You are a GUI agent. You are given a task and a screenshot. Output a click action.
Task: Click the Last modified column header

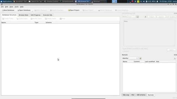[x=150, y=62]
